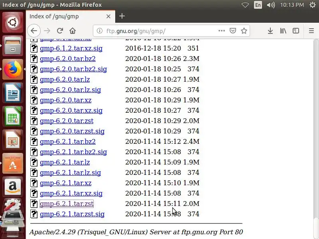319x239 pixels.
Task: Click gmp-6.2.1.tar.zst.sig link
Action: (72, 214)
